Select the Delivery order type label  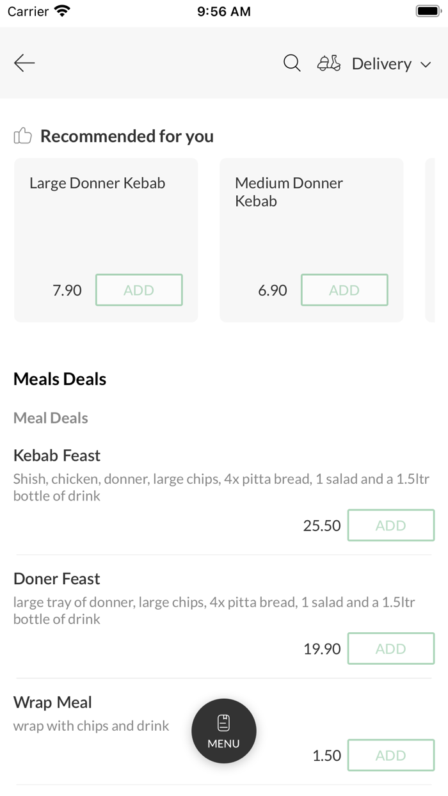(x=381, y=64)
